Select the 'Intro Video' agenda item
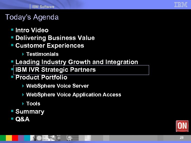This screenshot has height=143, width=191. pyautogui.click(x=32, y=30)
